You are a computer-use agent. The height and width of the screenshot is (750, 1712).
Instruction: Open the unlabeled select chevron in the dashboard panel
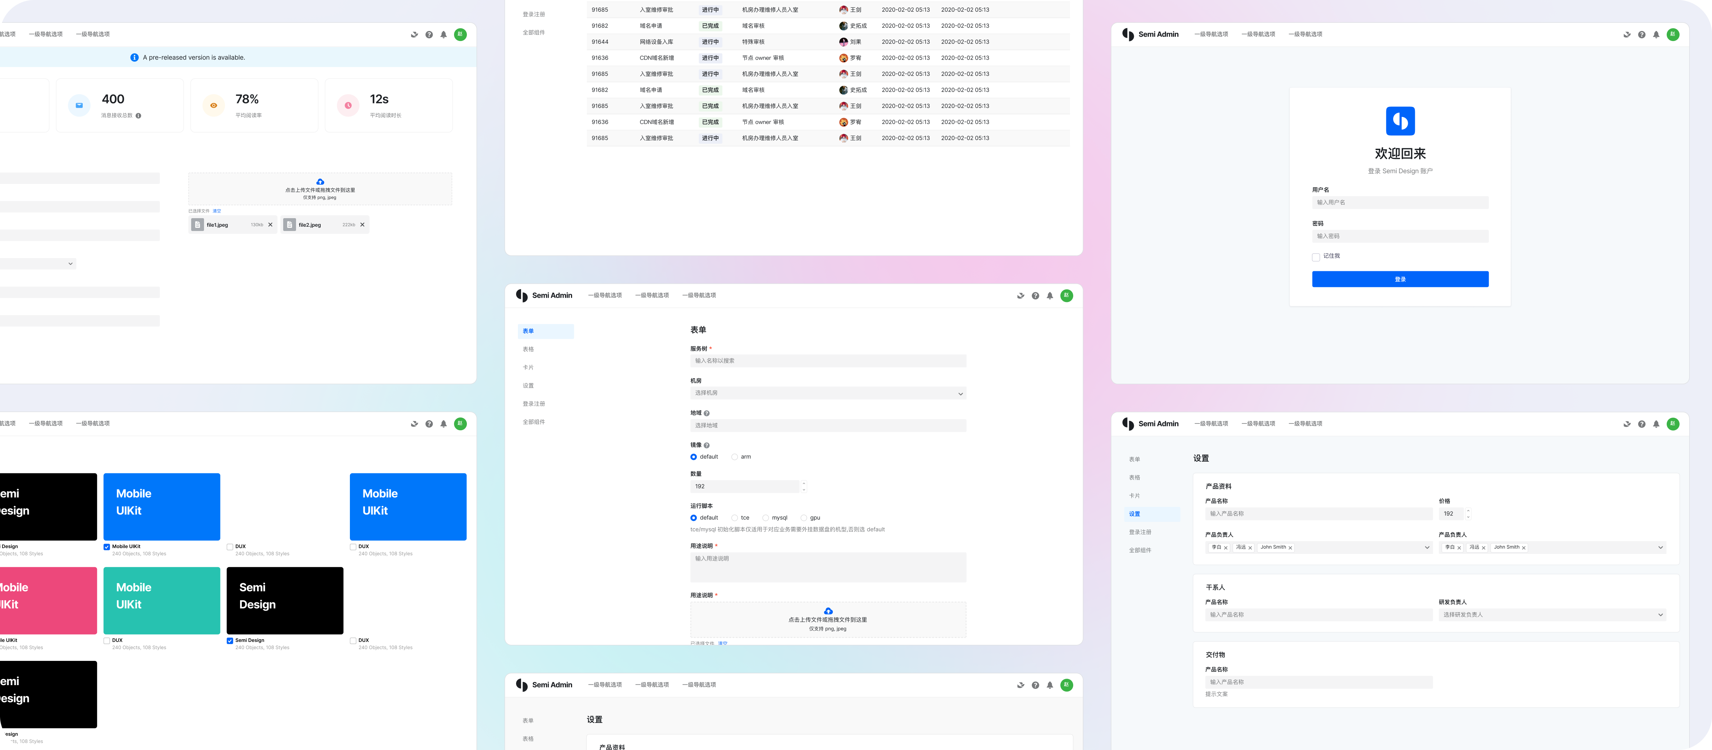click(71, 264)
